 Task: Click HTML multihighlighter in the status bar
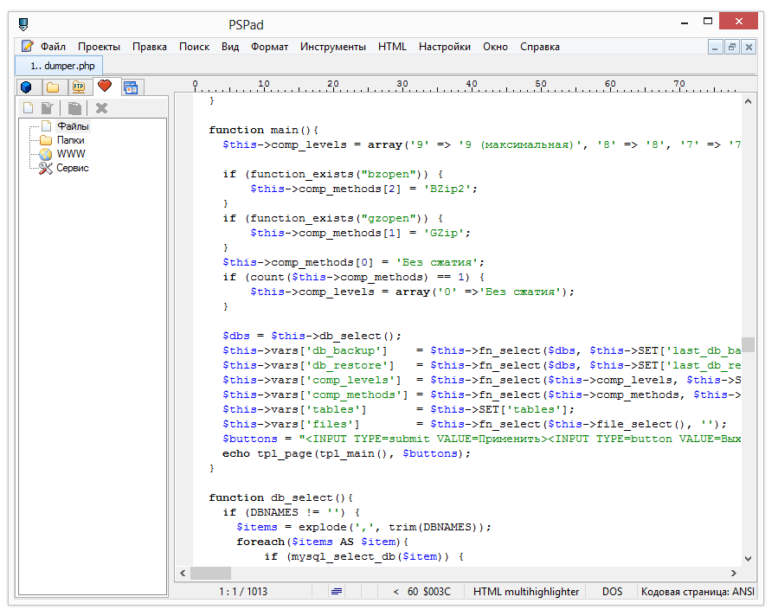pos(525,592)
